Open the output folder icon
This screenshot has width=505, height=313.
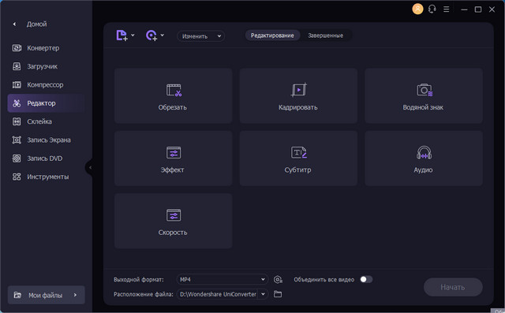(x=278, y=294)
